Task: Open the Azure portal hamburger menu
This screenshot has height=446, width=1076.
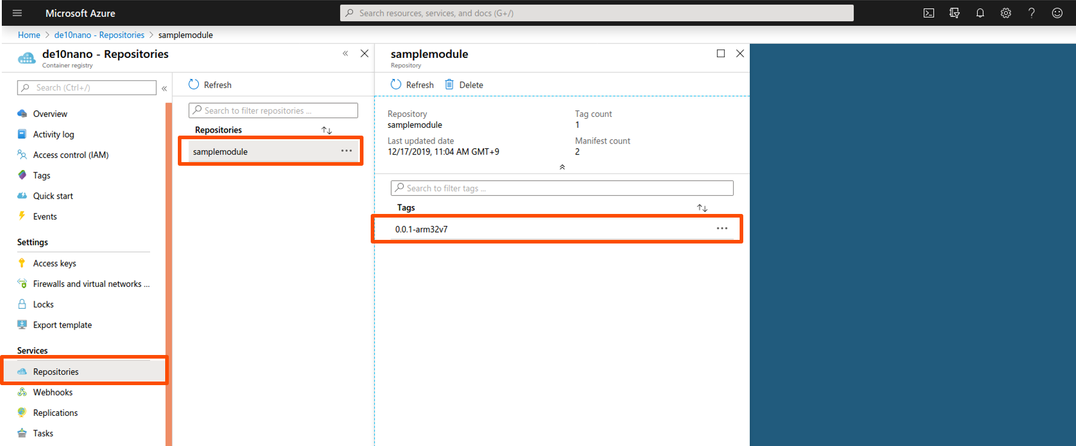Action: pyautogui.click(x=17, y=13)
